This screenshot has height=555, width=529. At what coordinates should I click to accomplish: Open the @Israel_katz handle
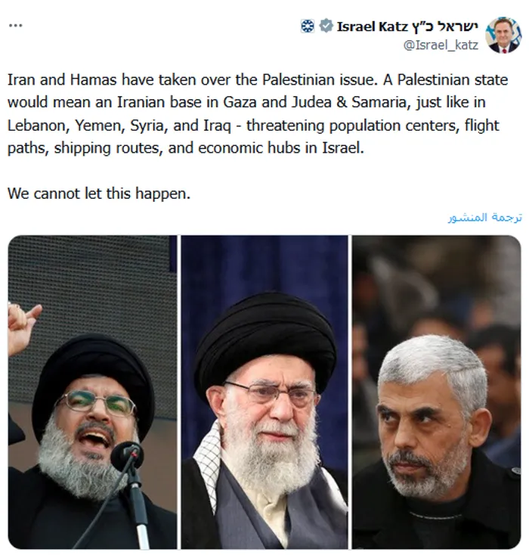click(441, 45)
